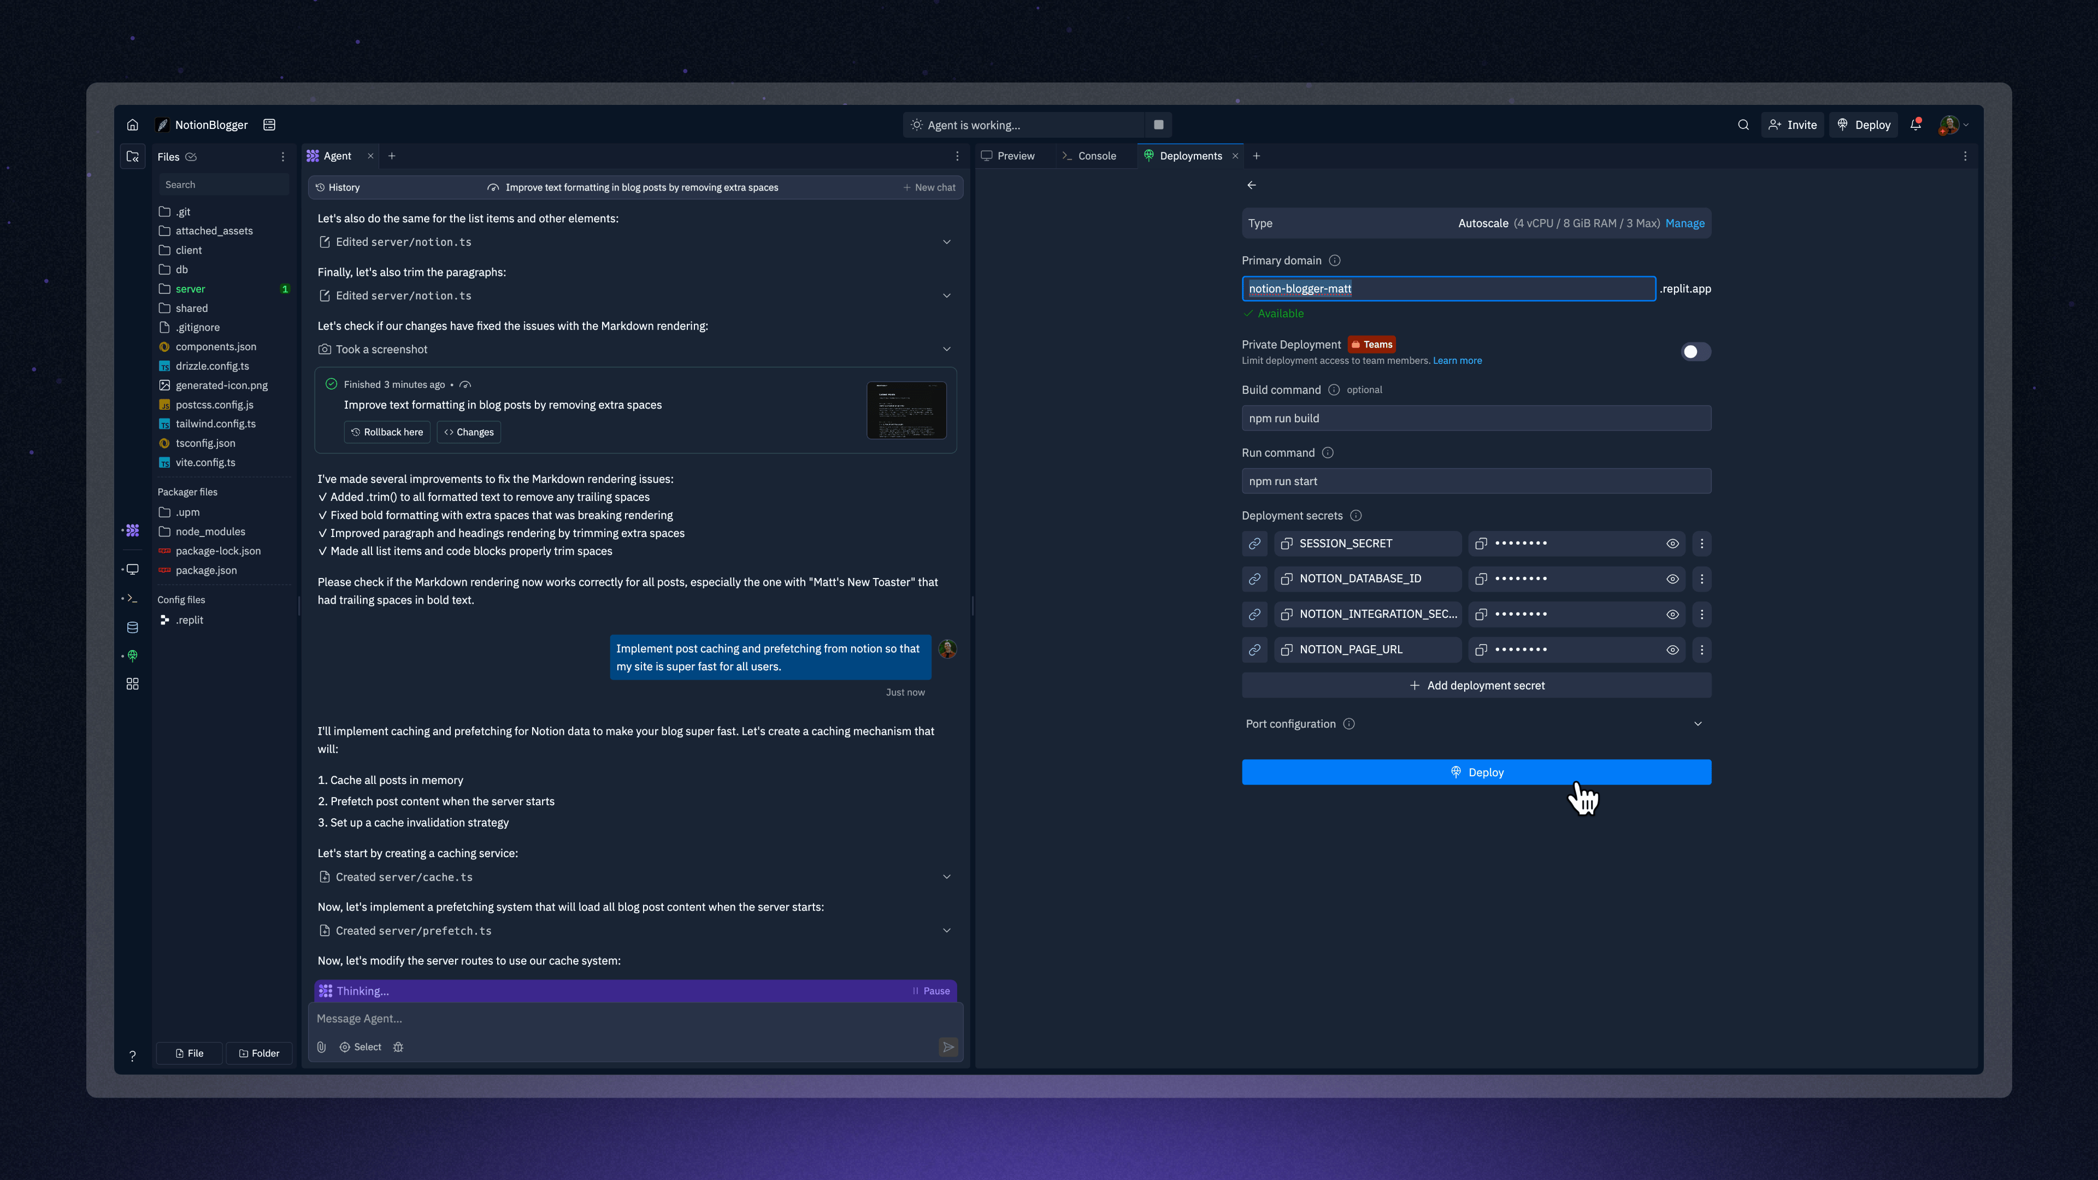Viewport: 2098px width, 1180px height.
Task: Focus Message Agent text box
Action: click(x=635, y=1019)
